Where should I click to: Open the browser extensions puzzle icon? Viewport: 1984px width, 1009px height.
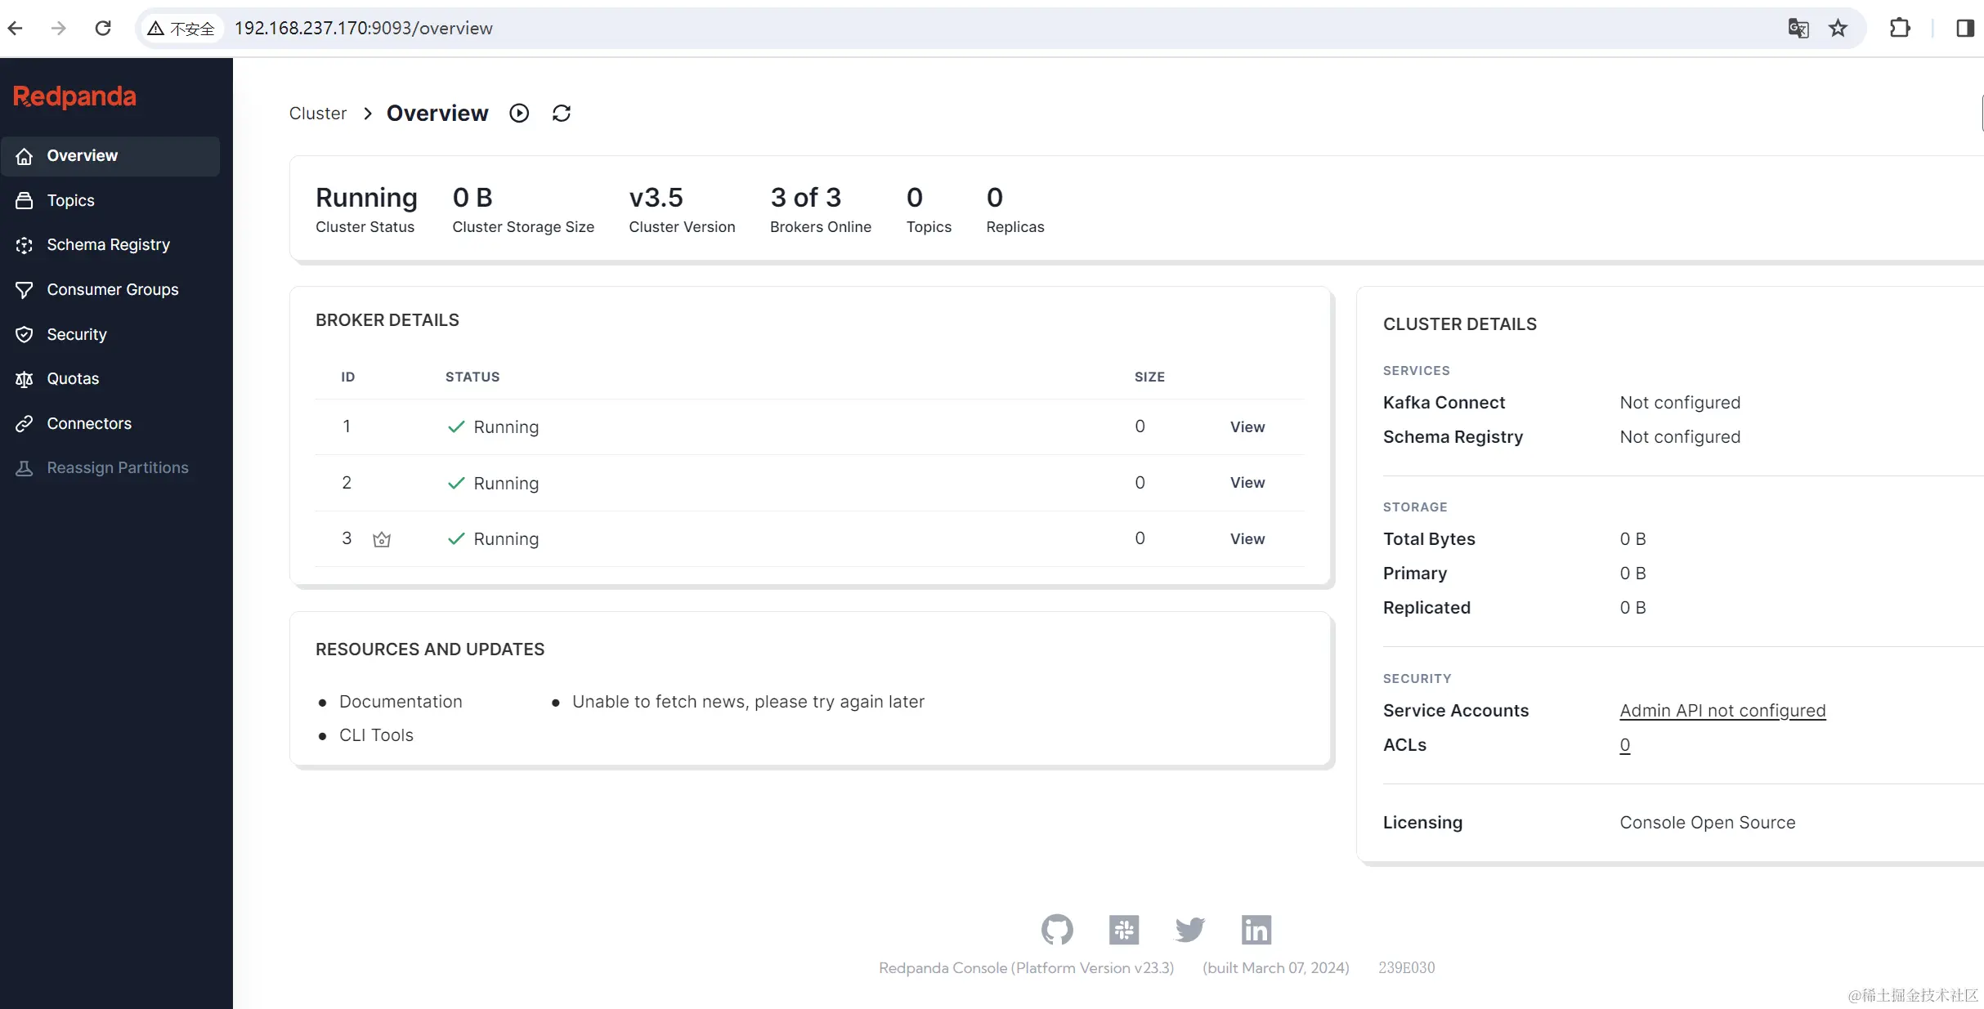(1900, 29)
